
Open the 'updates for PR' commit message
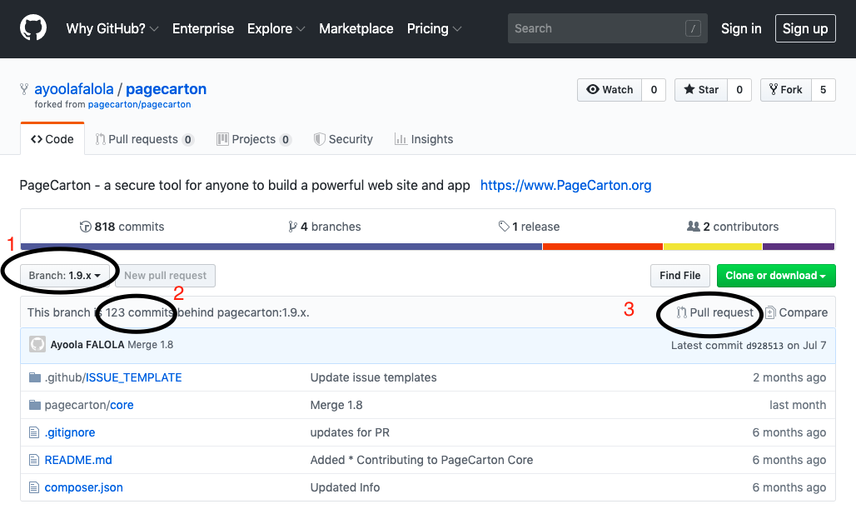tap(350, 432)
